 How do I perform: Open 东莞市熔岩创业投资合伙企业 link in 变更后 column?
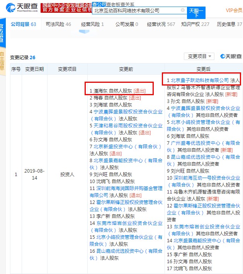[x=203, y=230]
